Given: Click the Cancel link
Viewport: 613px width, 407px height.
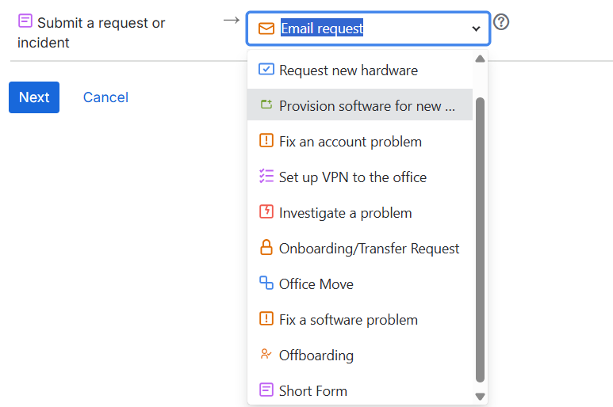Looking at the screenshot, I should click(x=105, y=97).
